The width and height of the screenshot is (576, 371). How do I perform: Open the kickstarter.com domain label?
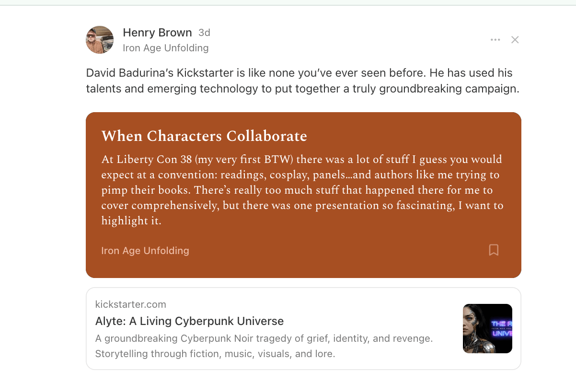131,304
